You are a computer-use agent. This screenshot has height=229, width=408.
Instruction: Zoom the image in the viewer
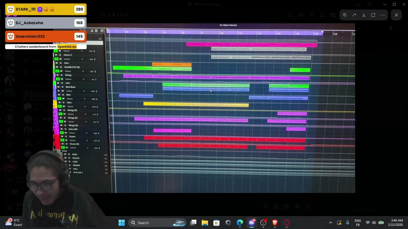click(345, 15)
